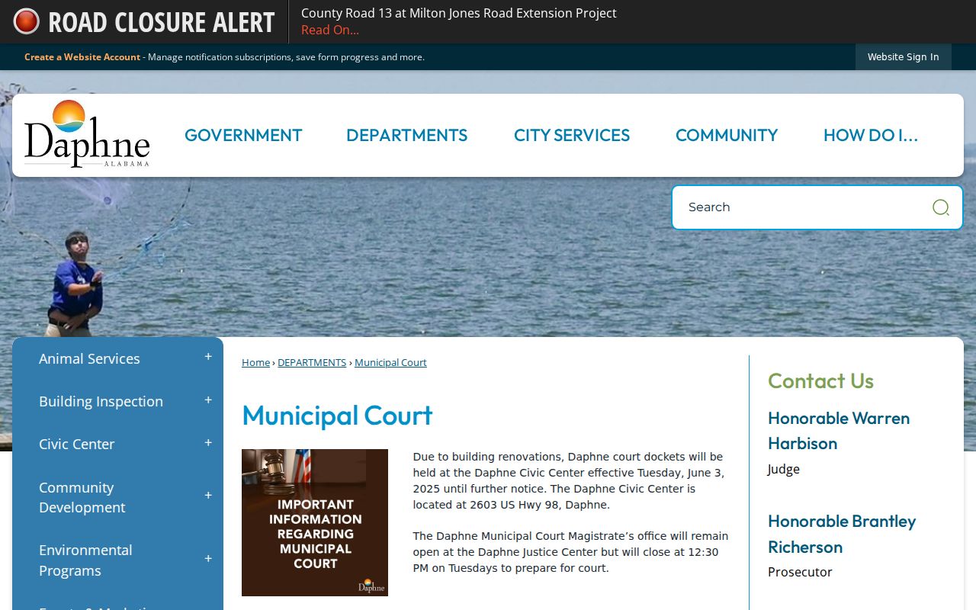Click paragraph about Magistrate's office hours
The width and height of the screenshot is (976, 610).
point(570,552)
